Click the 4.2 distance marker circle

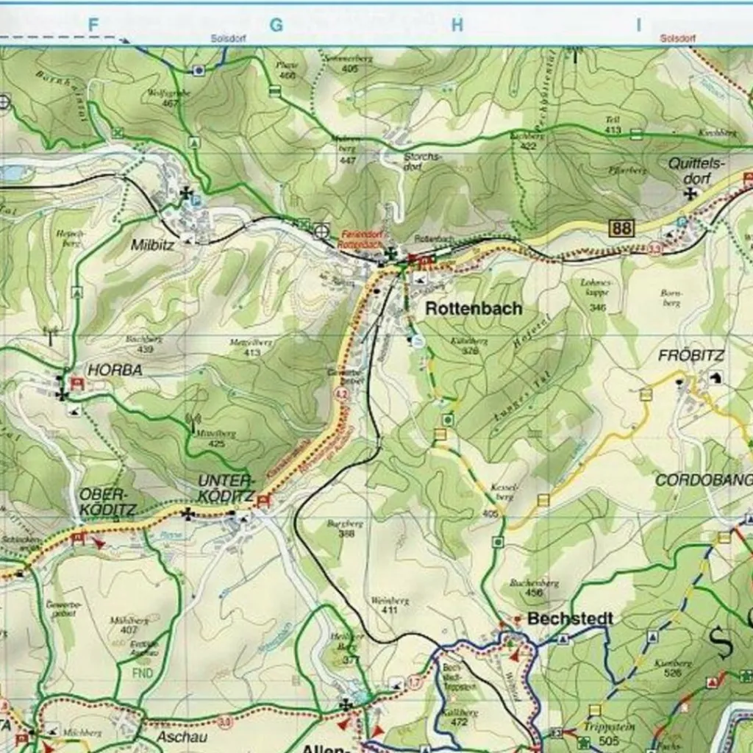(340, 394)
